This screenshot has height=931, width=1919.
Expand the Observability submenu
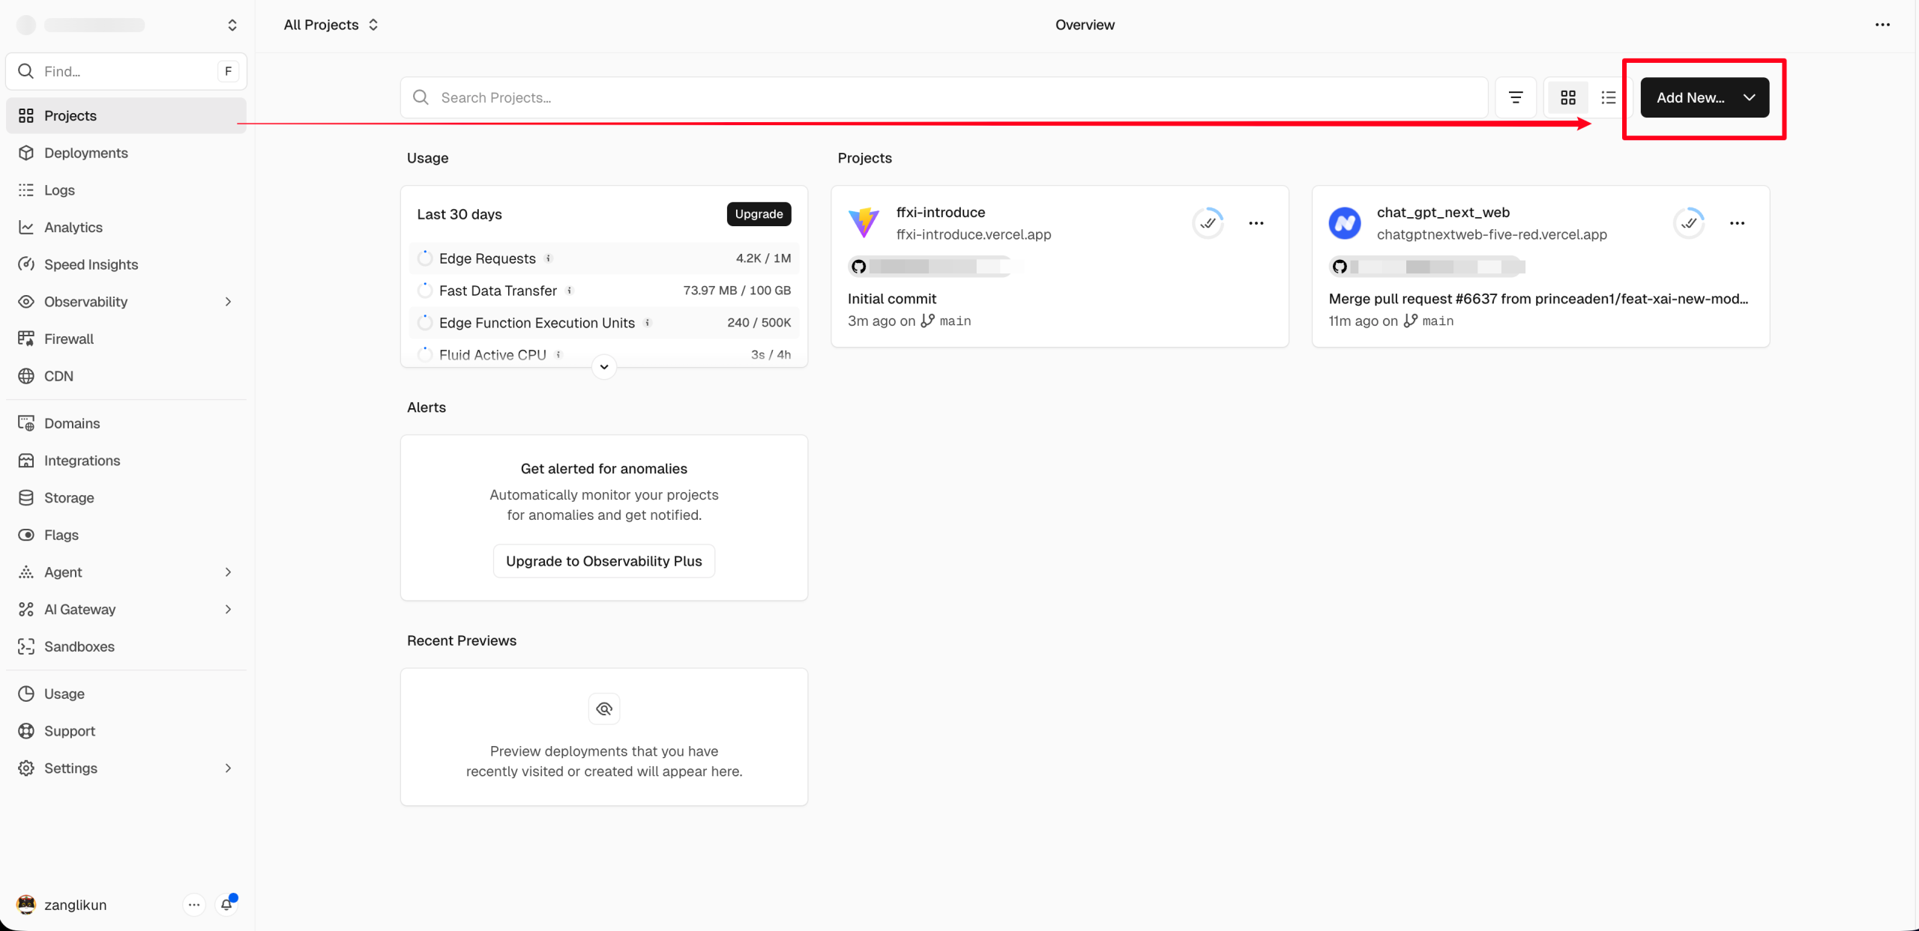(x=228, y=301)
